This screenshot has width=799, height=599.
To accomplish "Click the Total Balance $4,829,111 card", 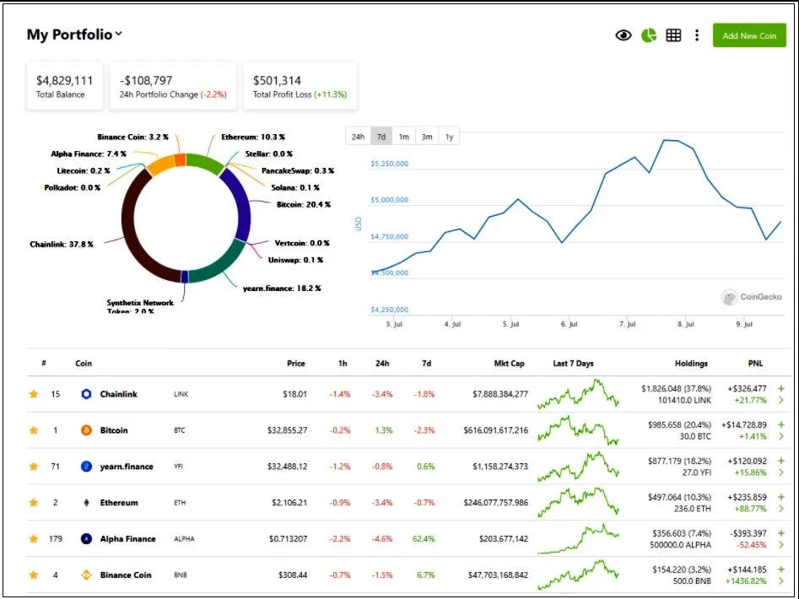I will pyautogui.click(x=65, y=86).
